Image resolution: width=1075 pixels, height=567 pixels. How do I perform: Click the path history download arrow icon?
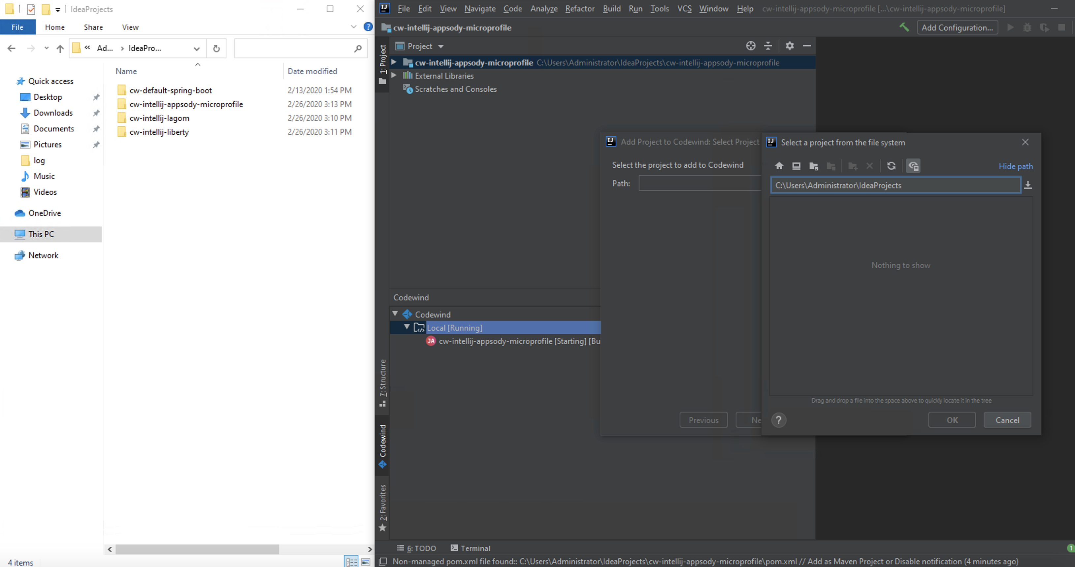pos(1028,185)
